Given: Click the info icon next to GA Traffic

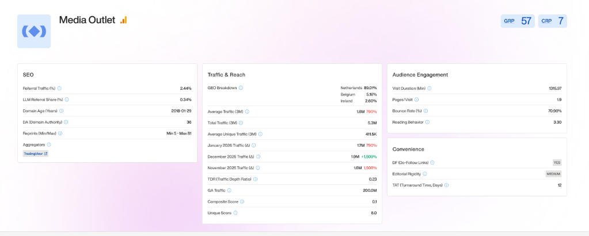Looking at the screenshot, I should click(229, 190).
